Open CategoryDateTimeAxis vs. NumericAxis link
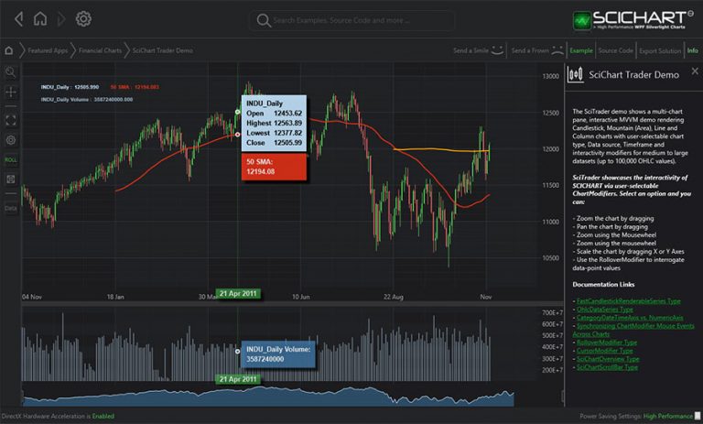 [630, 318]
